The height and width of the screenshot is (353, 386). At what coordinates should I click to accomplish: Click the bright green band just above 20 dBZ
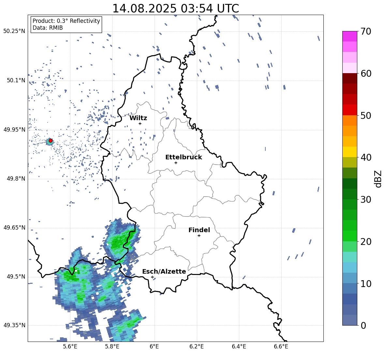click(350, 236)
